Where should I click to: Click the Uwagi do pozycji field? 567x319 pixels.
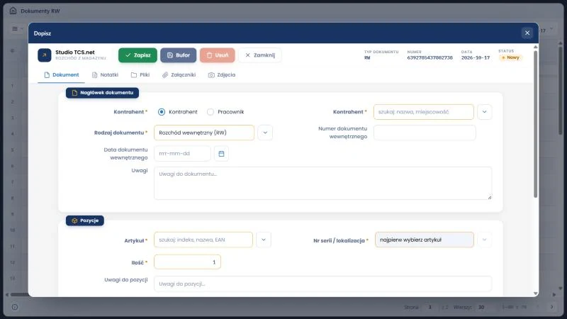[322, 284]
